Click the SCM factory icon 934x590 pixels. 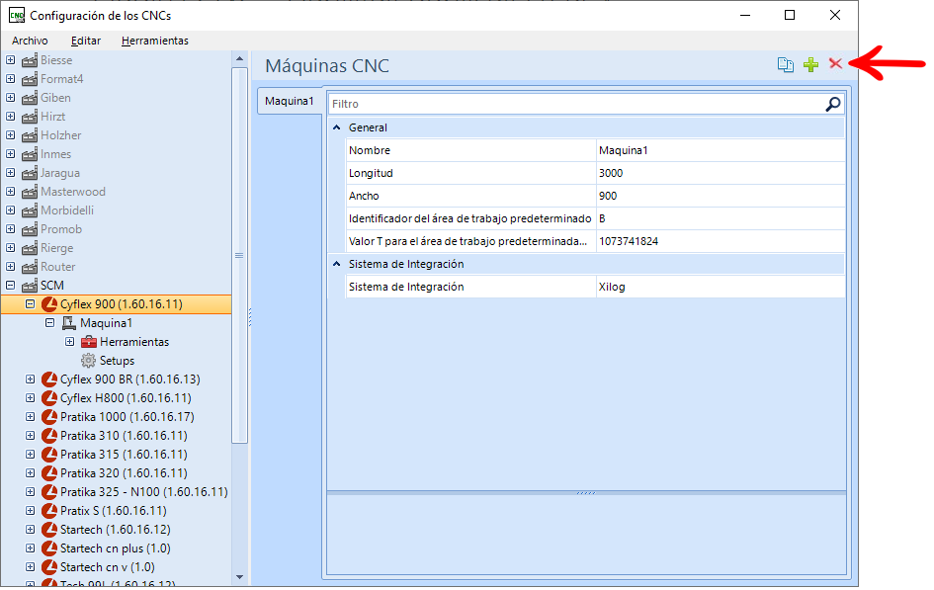pos(30,286)
